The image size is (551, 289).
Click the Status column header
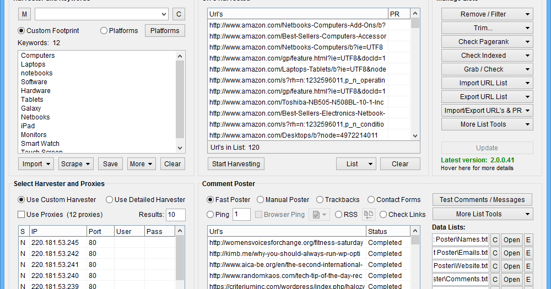point(388,231)
